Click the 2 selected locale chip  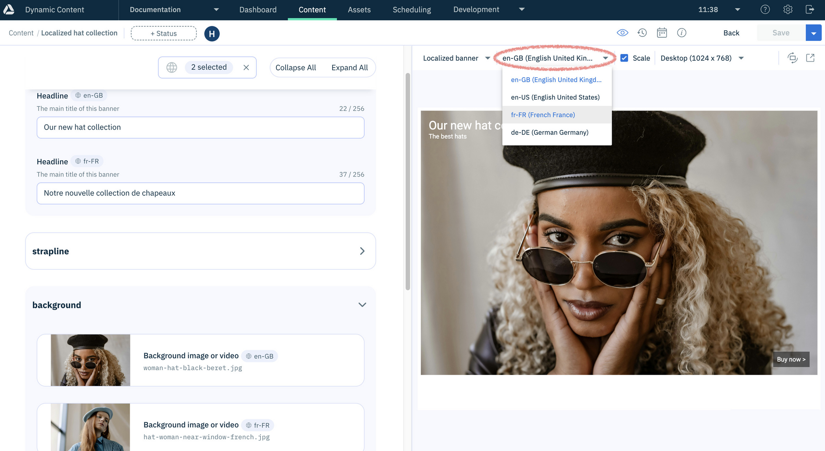pyautogui.click(x=209, y=67)
